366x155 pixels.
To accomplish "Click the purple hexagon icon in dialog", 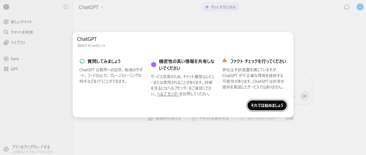I will (154, 65).
